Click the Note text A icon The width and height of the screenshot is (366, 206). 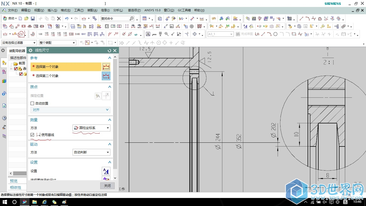tap(148, 34)
